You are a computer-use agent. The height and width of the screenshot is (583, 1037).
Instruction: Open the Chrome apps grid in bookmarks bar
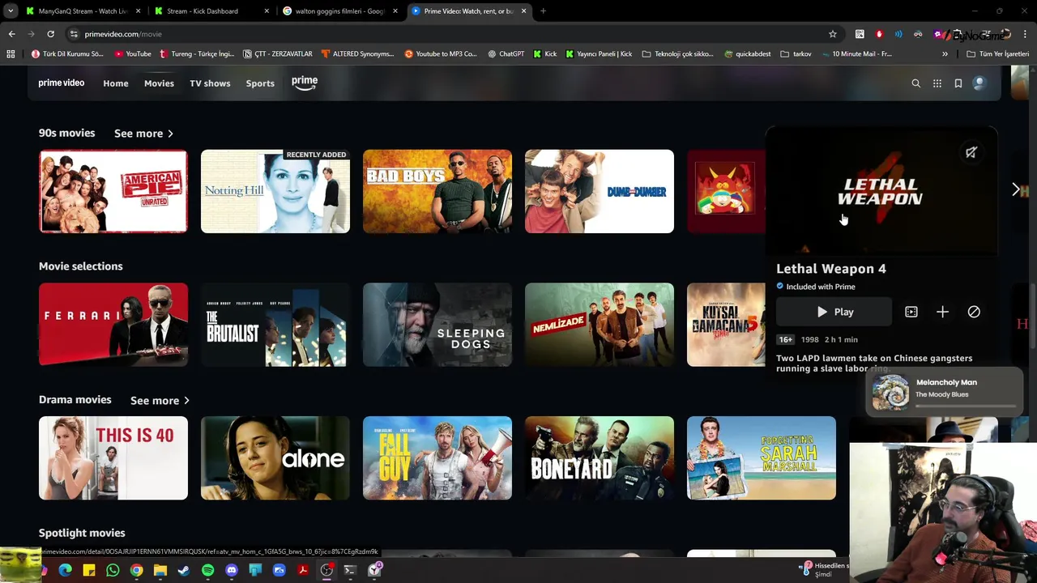(x=11, y=54)
